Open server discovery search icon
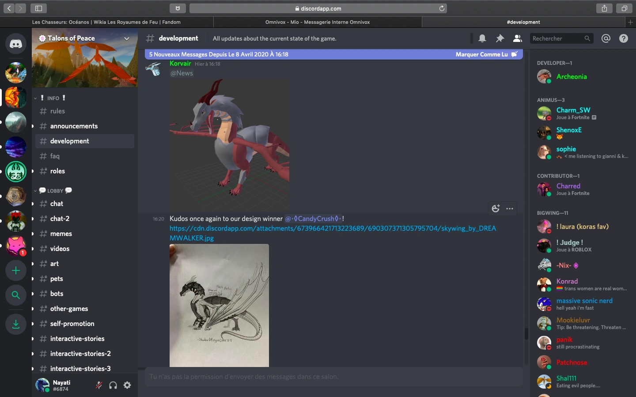Viewport: 636px width, 397px height. click(x=16, y=295)
